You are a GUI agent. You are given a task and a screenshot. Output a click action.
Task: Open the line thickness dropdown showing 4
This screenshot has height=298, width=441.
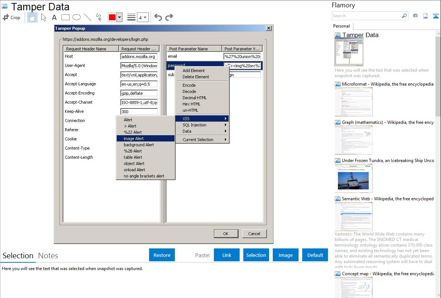(143, 17)
